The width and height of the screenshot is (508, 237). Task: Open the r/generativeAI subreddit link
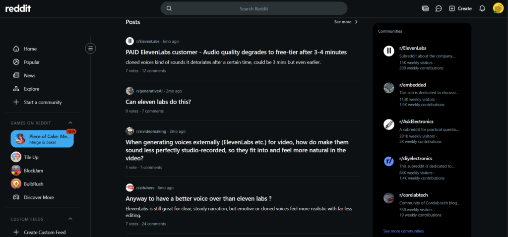click(x=149, y=91)
